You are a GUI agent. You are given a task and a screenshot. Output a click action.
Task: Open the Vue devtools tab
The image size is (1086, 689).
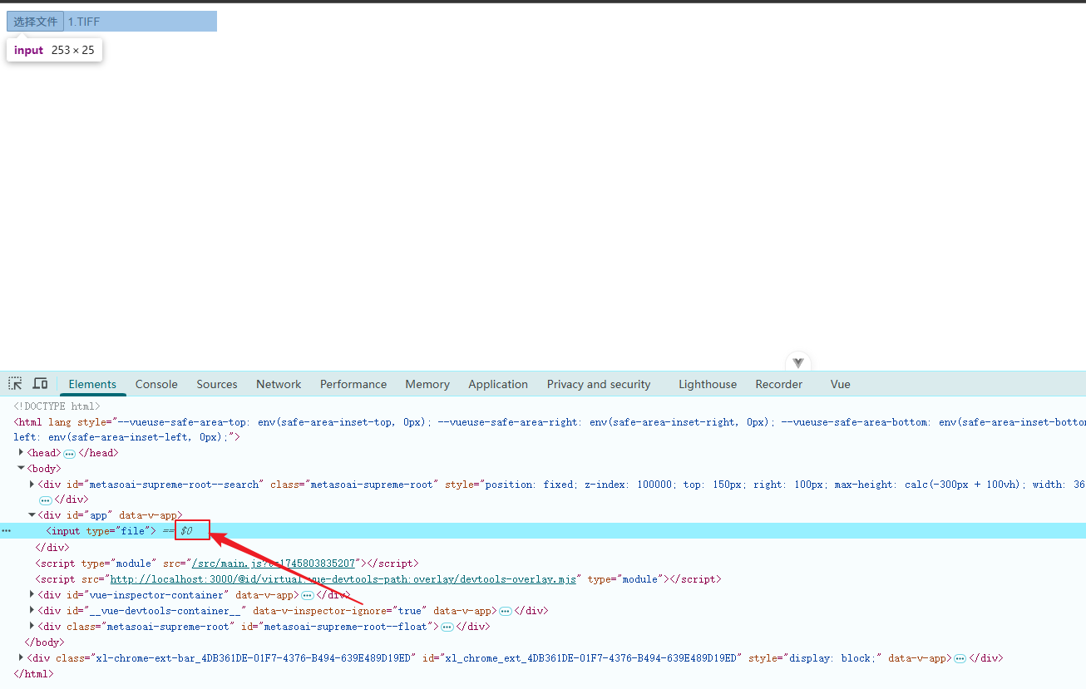pos(841,384)
